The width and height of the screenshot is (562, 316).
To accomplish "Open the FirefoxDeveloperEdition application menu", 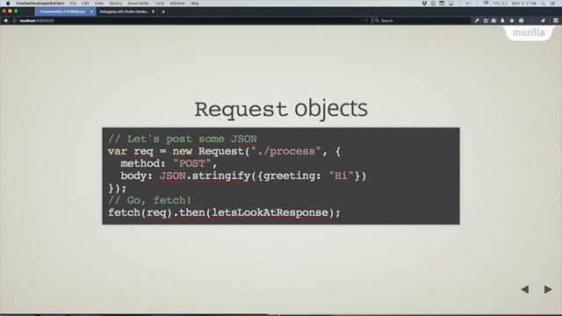I will pyautogui.click(x=40, y=4).
